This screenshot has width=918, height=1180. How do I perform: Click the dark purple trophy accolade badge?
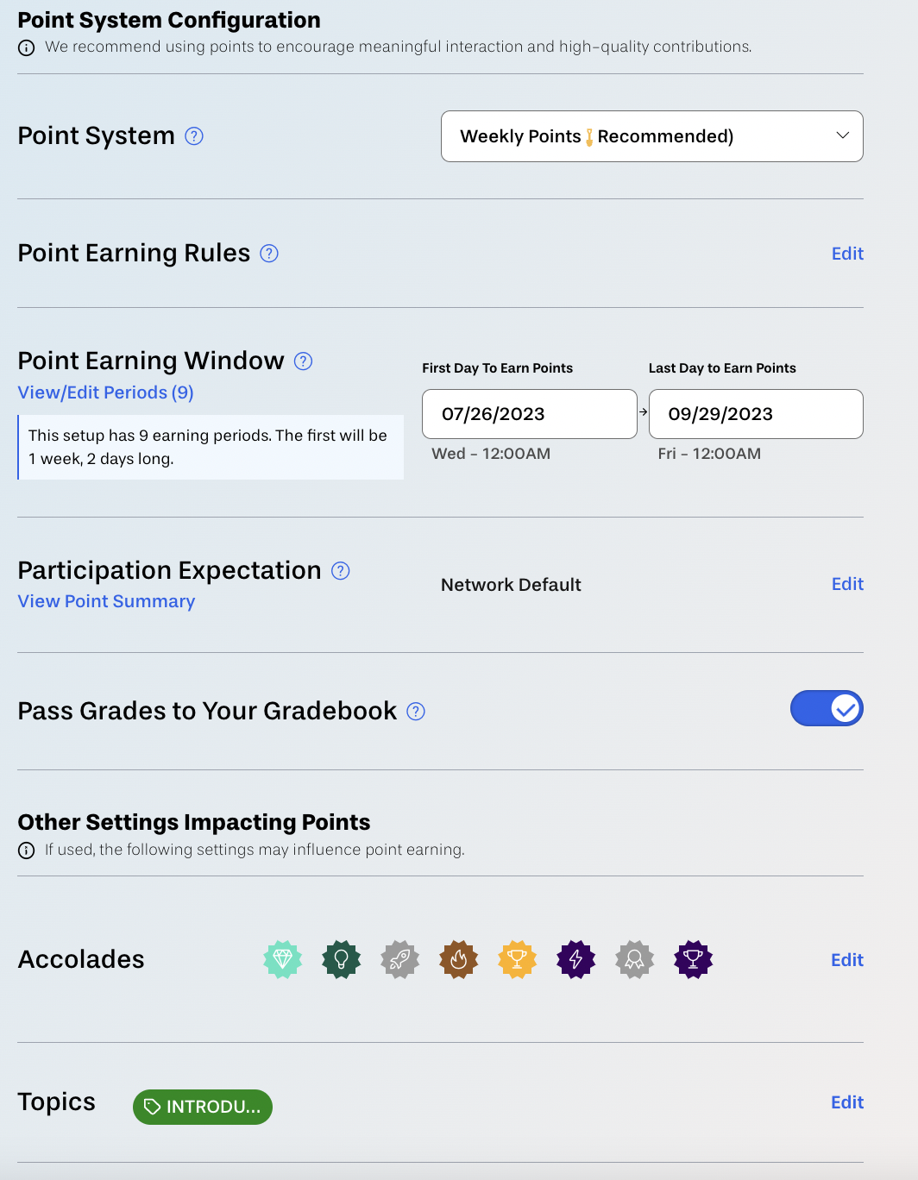coord(694,959)
